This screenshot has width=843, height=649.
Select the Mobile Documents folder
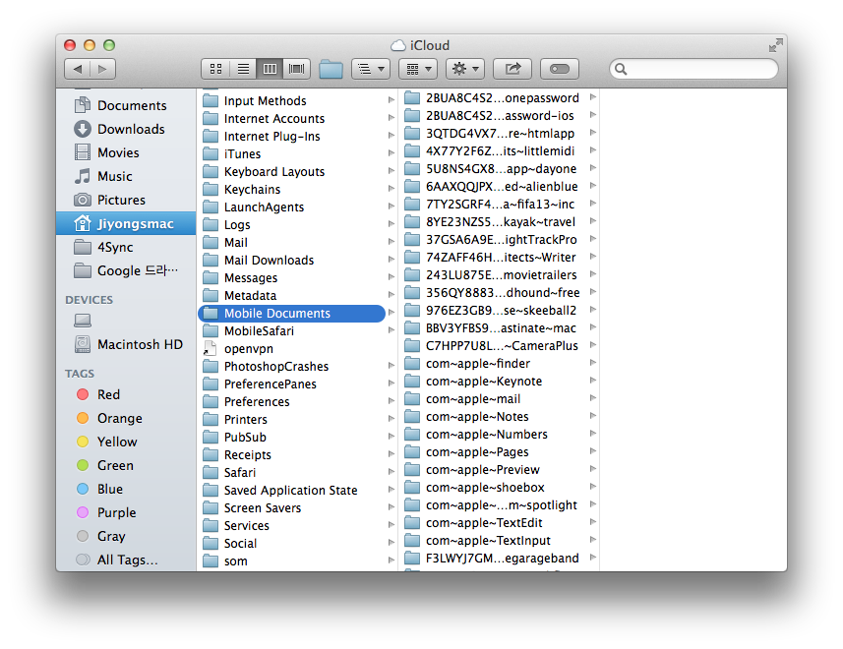tap(292, 314)
